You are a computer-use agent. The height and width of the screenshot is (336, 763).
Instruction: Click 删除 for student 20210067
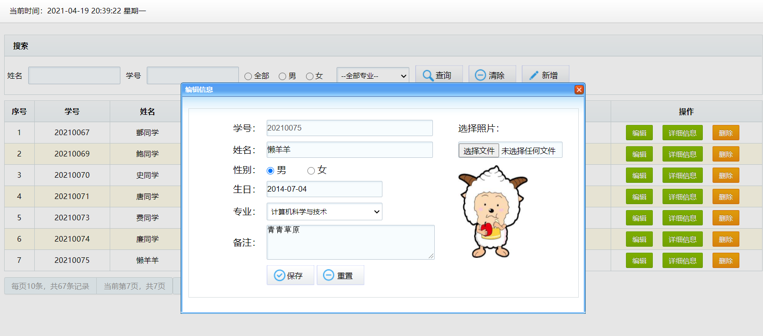tap(726, 133)
